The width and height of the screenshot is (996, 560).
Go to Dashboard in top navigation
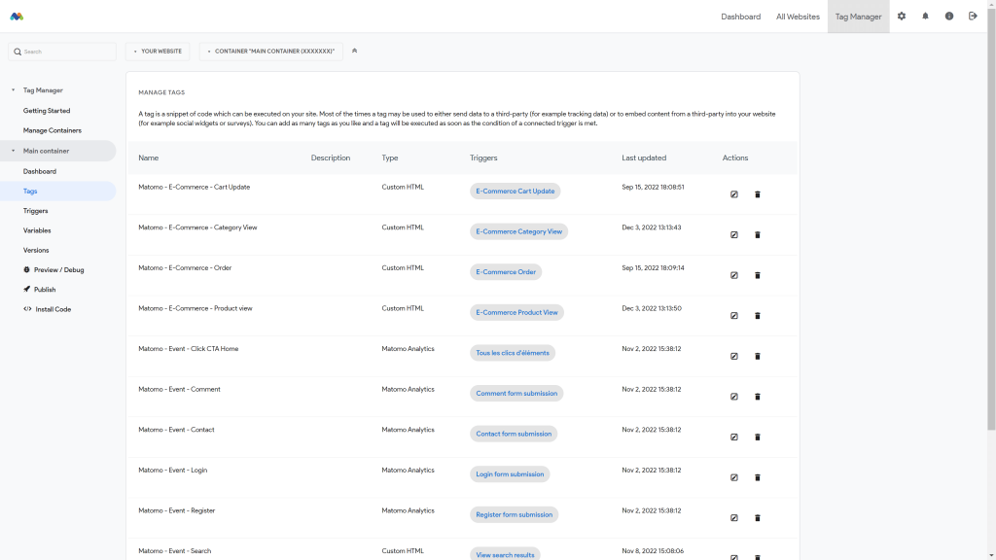pos(740,17)
